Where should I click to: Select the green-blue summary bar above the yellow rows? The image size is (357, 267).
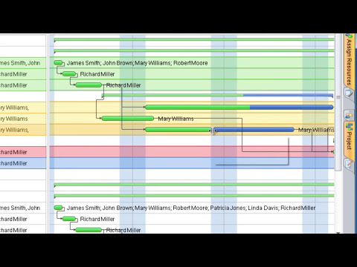[217, 95]
